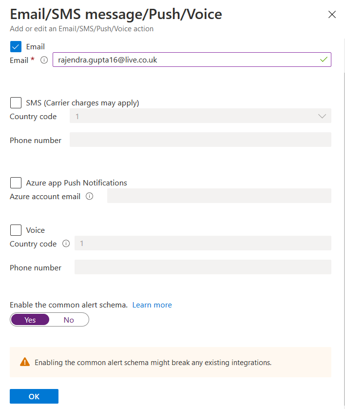Select No for common alert schema
Image resolution: width=345 pixels, height=409 pixels.
click(x=69, y=320)
